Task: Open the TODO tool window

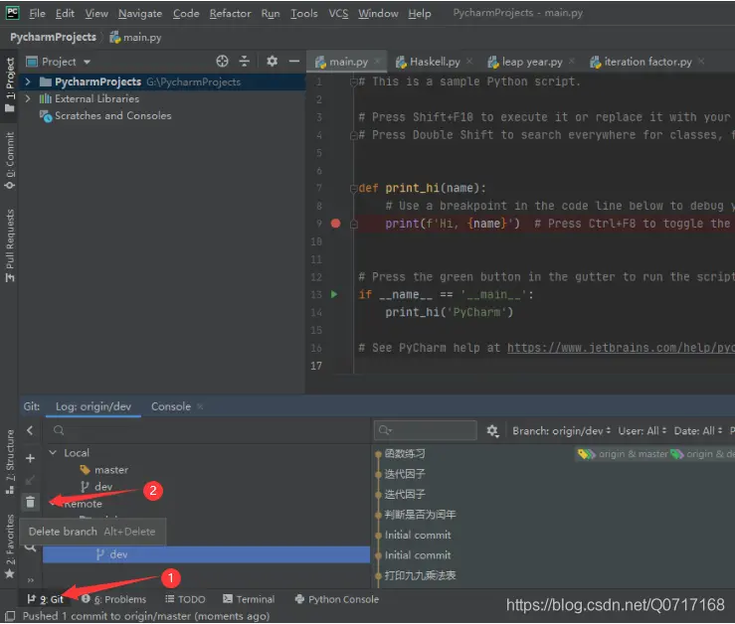Action: point(186,599)
